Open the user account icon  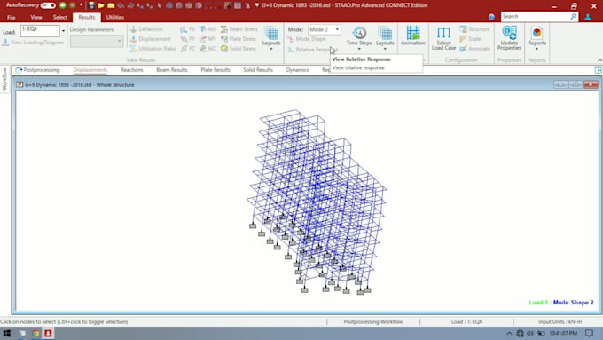pos(588,17)
